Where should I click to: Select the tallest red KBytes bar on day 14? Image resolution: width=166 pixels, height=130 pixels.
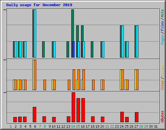73,107
